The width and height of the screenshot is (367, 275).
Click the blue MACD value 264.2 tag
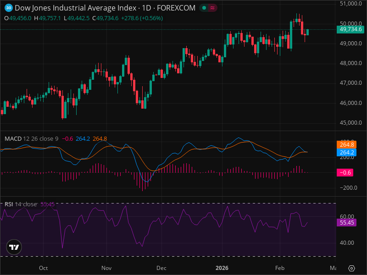point(347,153)
